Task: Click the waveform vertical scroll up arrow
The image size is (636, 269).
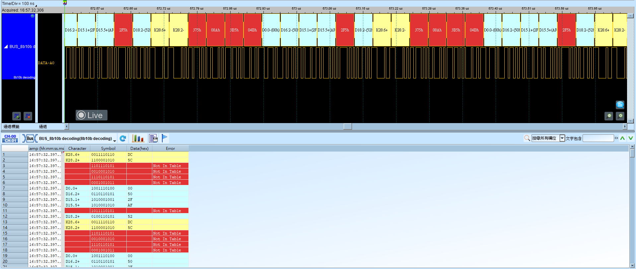Action: click(630, 16)
